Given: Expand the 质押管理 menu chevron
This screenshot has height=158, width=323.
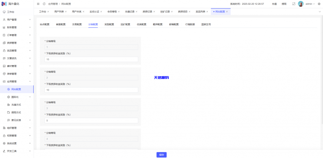Looking at the screenshot, I should 30,43.
